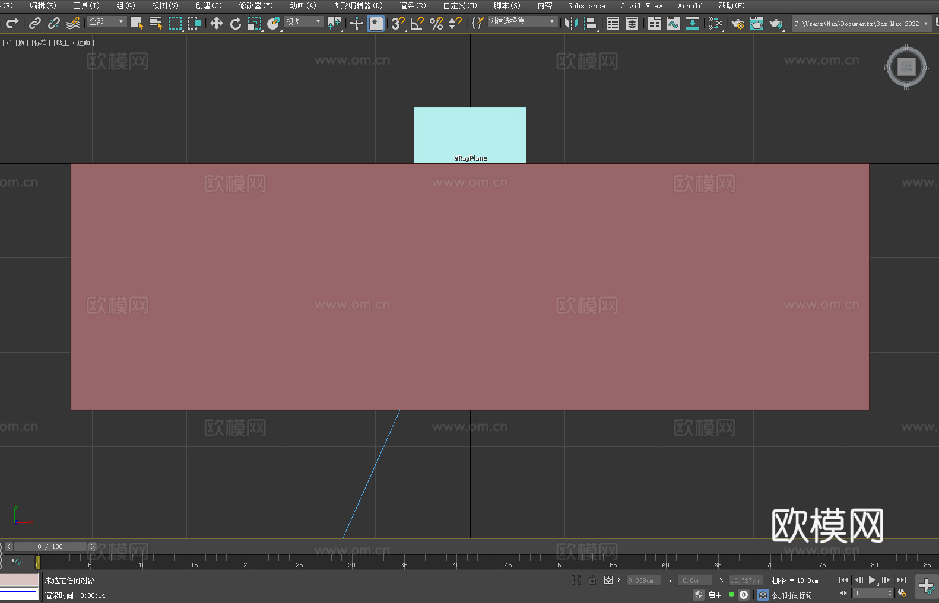Open the 创建选择集 named selection dropdown

522,21
